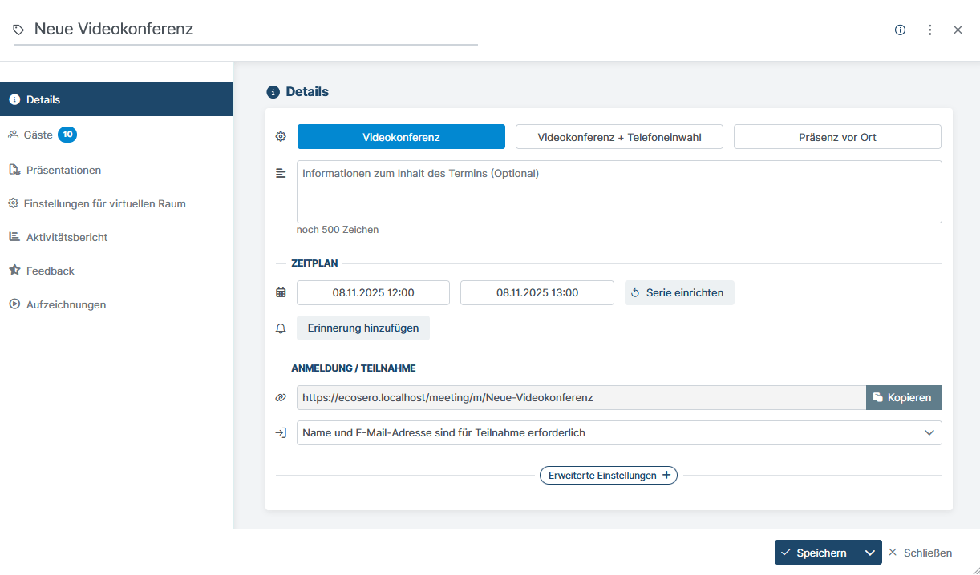Open the info icon in the top right
The image size is (980, 575).
900,29
